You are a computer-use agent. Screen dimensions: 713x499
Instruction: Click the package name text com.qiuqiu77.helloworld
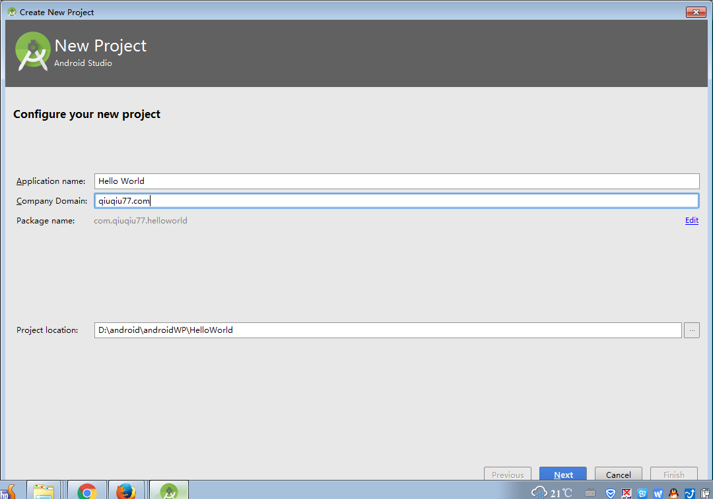[x=141, y=221]
